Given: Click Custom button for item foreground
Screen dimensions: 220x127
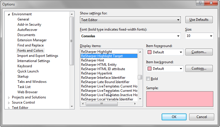Looking at the screenshot, I should (199, 52).
